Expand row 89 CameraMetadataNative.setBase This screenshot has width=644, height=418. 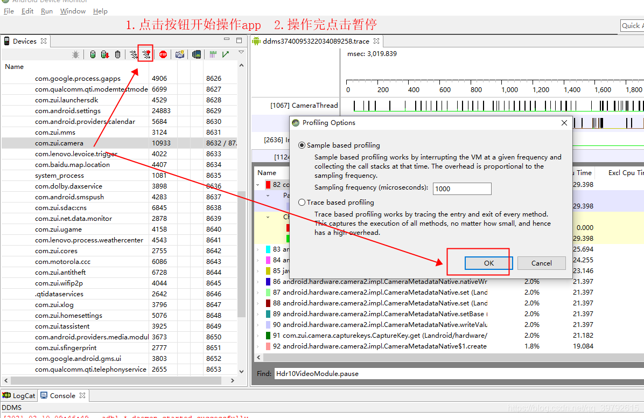point(258,314)
